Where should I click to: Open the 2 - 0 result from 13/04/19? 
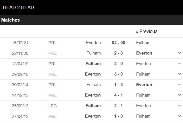pos(118,64)
